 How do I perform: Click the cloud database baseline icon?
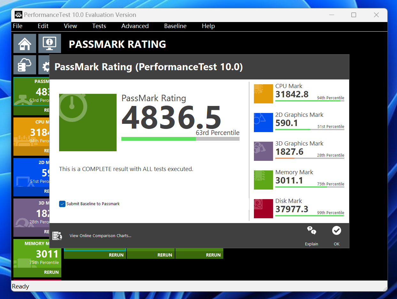pos(25,65)
